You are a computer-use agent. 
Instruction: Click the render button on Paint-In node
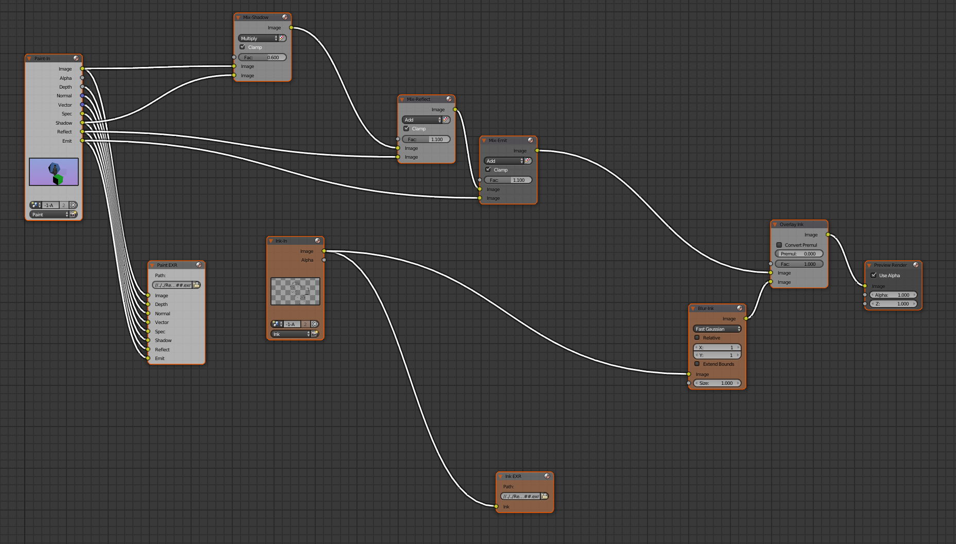coord(73,214)
